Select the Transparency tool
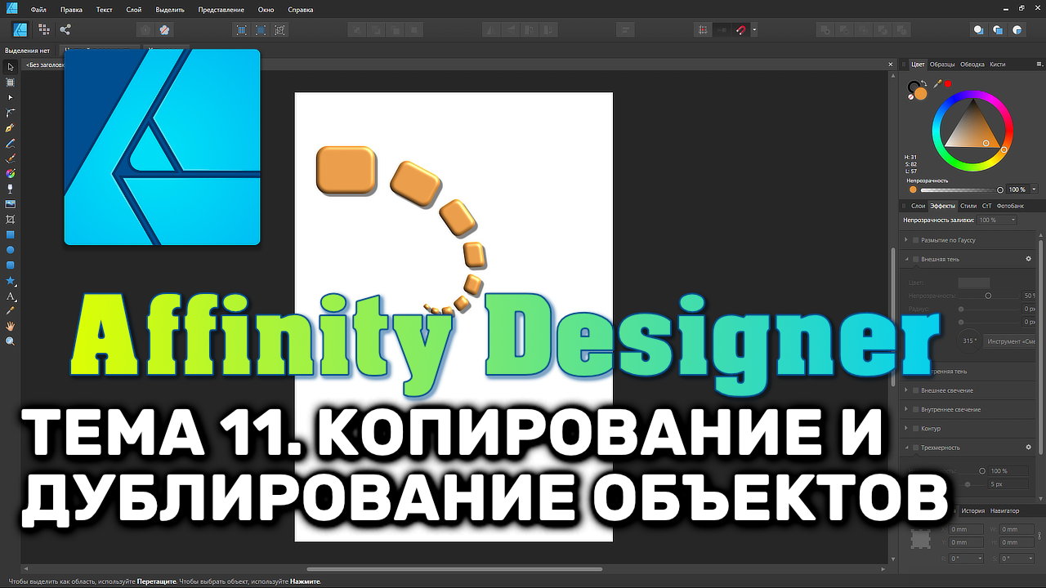 11,189
